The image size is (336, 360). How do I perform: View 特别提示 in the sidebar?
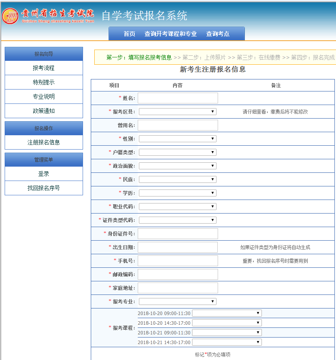(44, 83)
